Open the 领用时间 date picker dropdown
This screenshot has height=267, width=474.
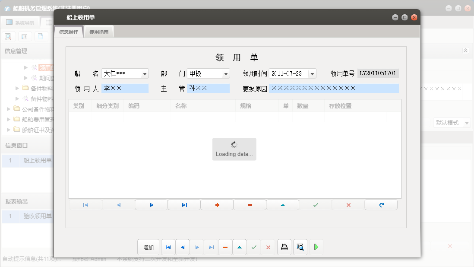pos(312,73)
